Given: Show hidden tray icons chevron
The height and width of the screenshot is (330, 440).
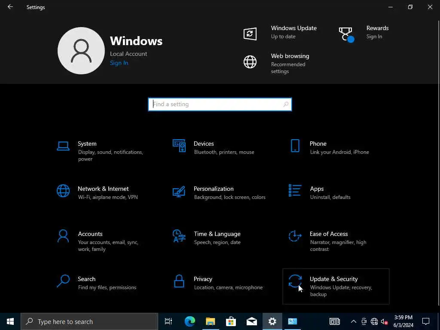Looking at the screenshot, I should pyautogui.click(x=354, y=321).
